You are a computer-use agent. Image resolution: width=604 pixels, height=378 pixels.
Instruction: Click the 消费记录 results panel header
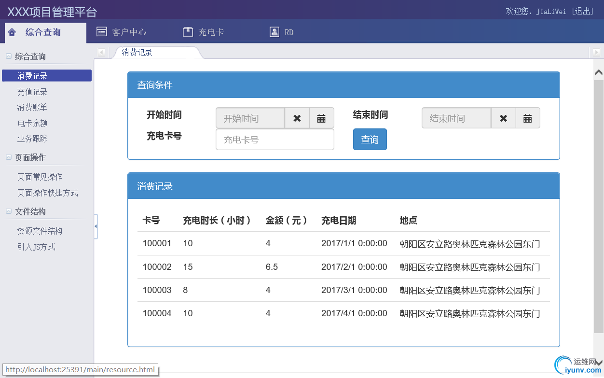point(343,186)
